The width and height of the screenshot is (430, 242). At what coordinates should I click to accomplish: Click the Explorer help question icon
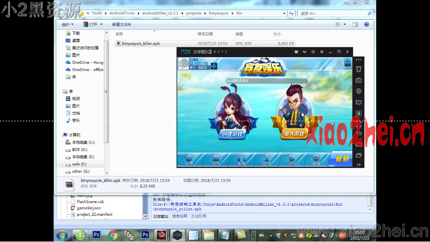click(366, 24)
